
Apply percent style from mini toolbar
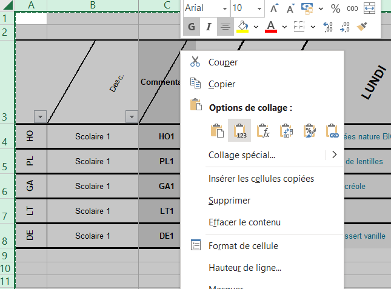pos(335,8)
